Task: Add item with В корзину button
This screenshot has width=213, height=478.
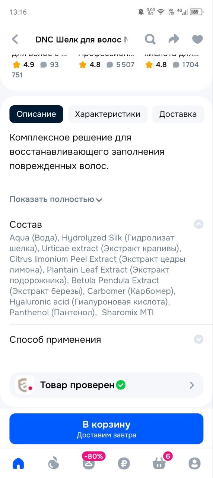Action: pos(106,429)
